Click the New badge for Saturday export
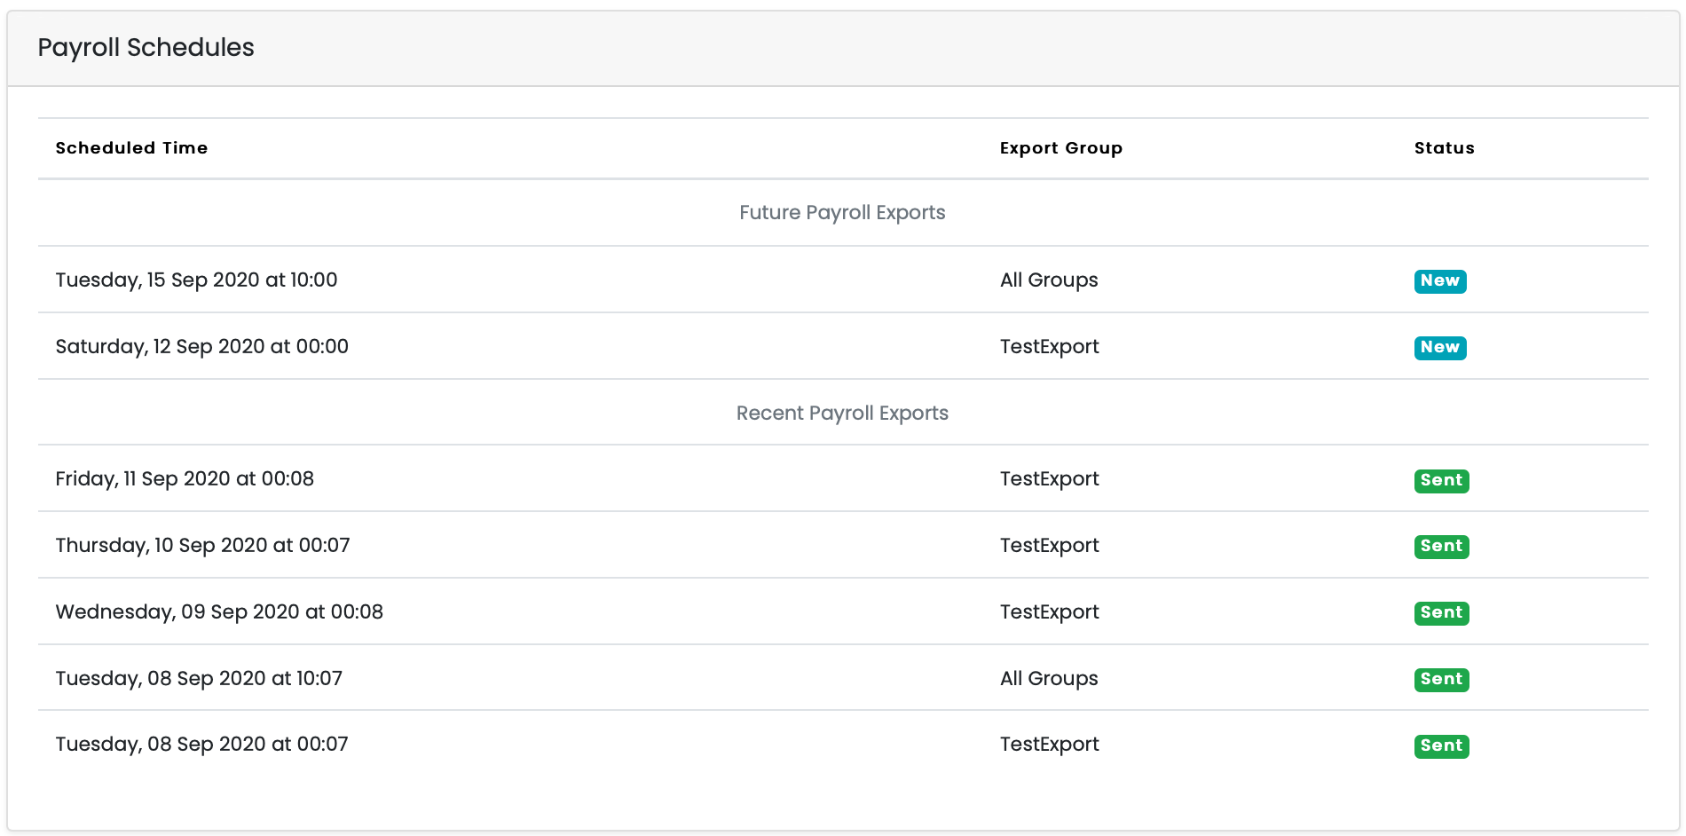1686x836 pixels. click(1439, 347)
